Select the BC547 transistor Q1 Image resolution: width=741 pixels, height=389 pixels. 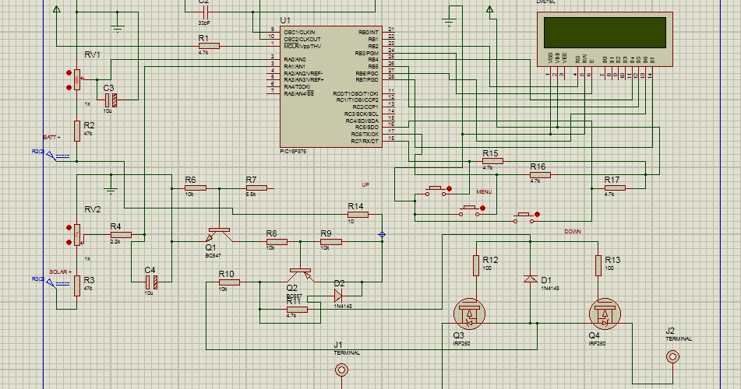219,235
